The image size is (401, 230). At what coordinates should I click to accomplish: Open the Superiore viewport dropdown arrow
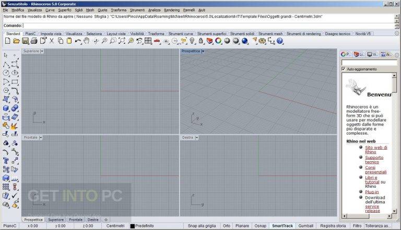(42, 51)
